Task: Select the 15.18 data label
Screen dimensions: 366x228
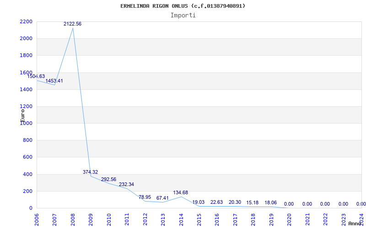Action: [253, 202]
